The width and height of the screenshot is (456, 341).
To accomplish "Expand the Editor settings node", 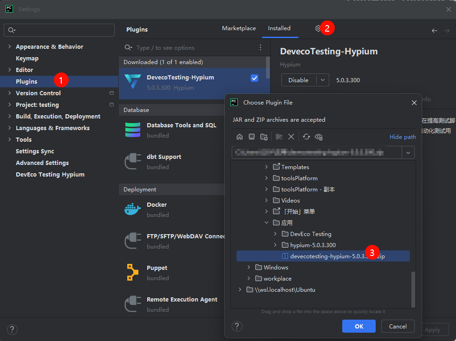I will click(10, 70).
